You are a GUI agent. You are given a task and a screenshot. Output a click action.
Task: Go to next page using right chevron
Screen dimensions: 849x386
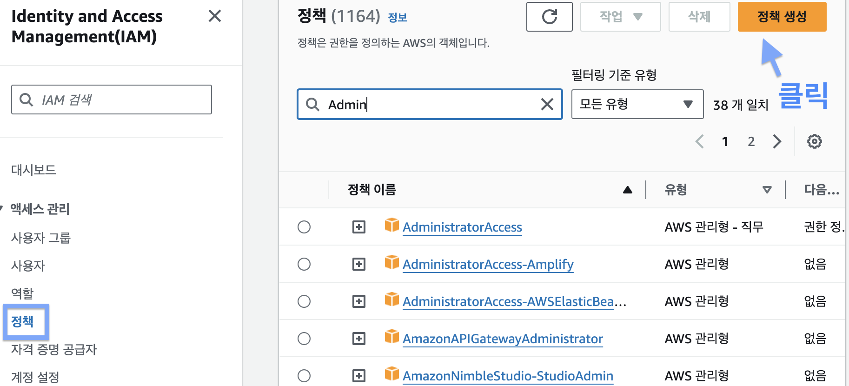click(x=777, y=141)
